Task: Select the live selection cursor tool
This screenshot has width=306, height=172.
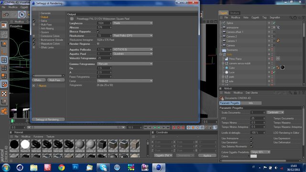Action: pos(22,15)
